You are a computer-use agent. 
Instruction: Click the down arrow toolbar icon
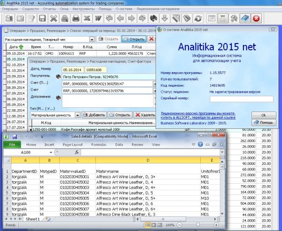click(x=164, y=18)
